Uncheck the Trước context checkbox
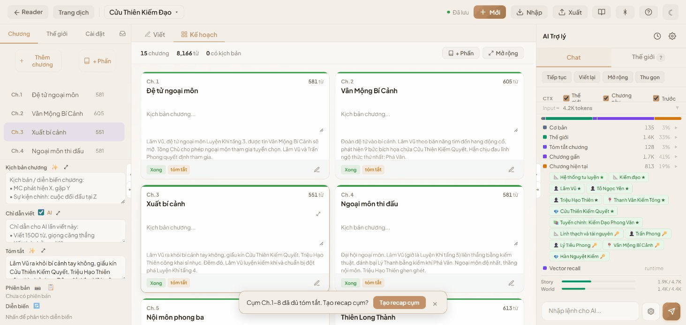This screenshot has width=686, height=325. tap(656, 98)
